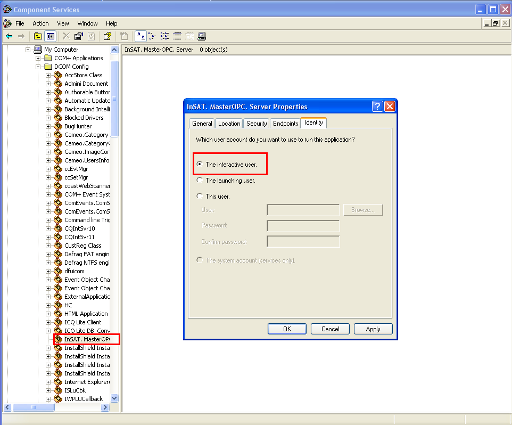Switch to the Security tab
This screenshot has width=512, height=425.
(x=257, y=124)
